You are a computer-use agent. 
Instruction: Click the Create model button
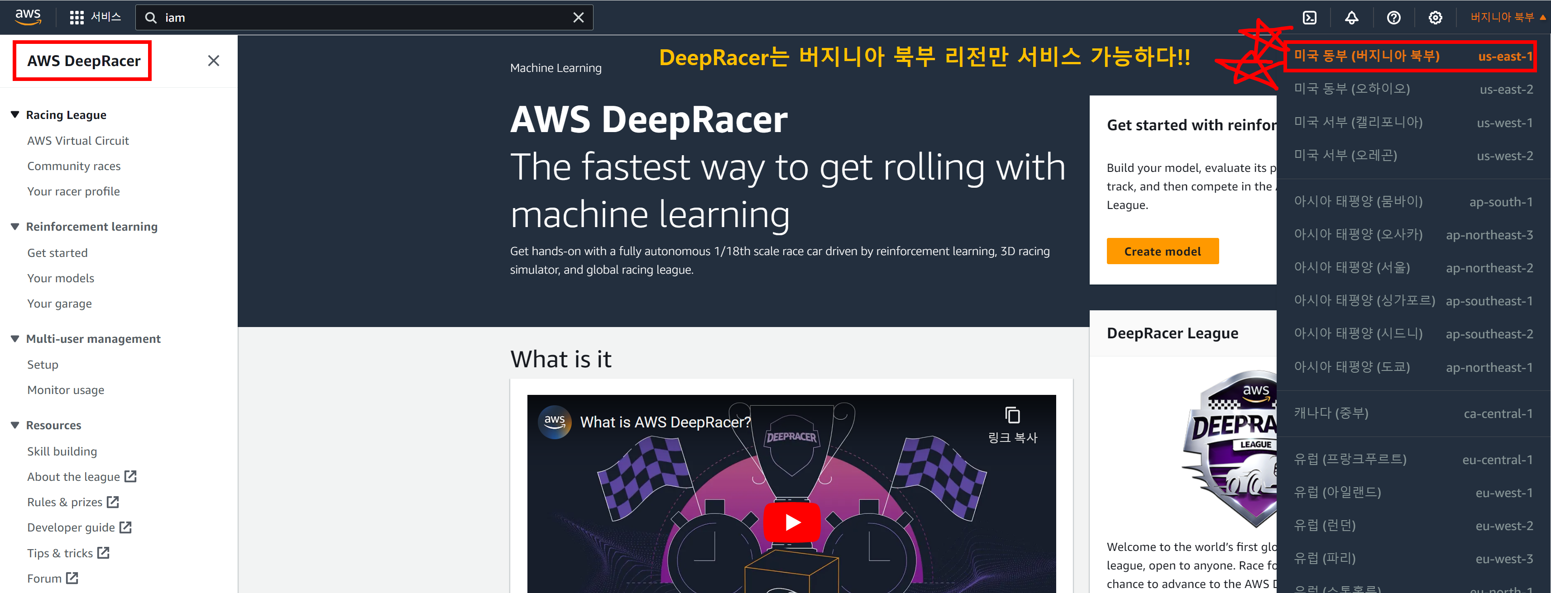click(1162, 251)
